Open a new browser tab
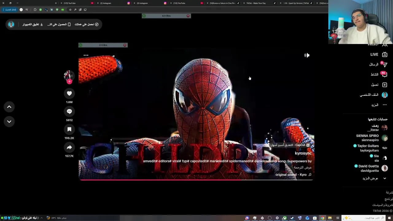 [x=56, y=3]
